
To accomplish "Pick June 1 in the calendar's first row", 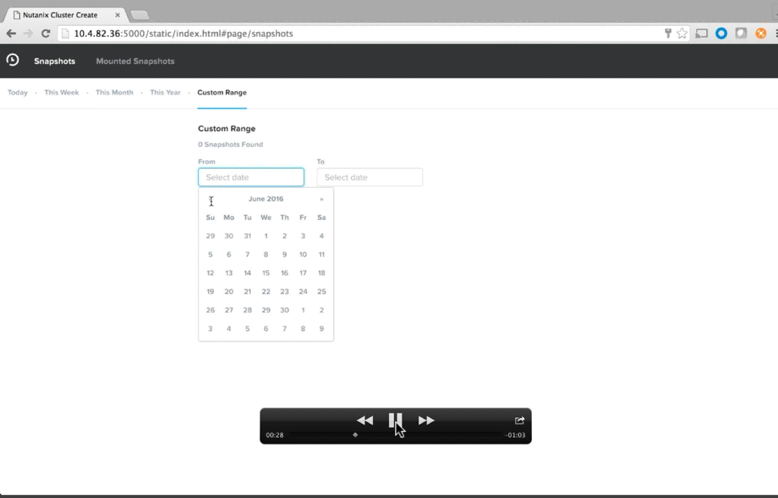I will pos(266,236).
